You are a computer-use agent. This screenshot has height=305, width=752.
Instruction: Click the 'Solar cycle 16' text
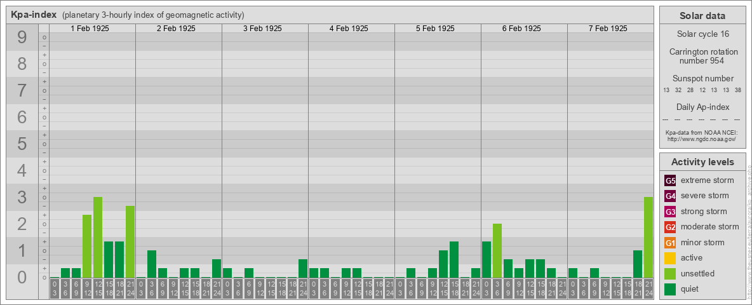[x=702, y=34]
